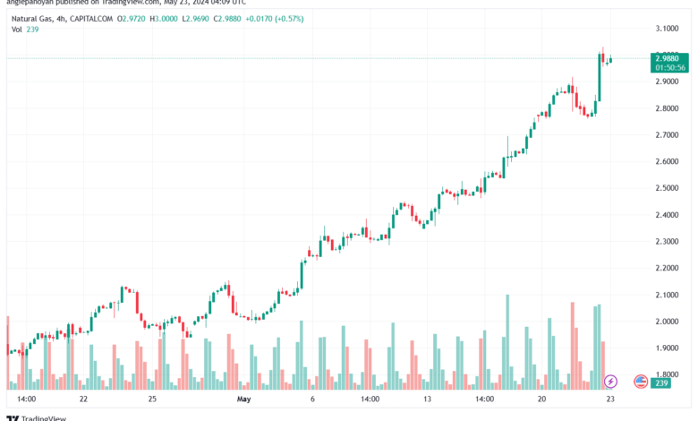Click the tallest green volume bar
Image resolution: width=698 pixels, height=421 pixels.
507,342
